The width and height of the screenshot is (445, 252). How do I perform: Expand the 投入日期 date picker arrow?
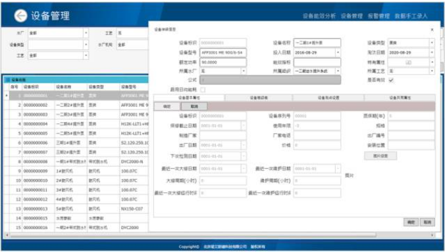coord(338,52)
